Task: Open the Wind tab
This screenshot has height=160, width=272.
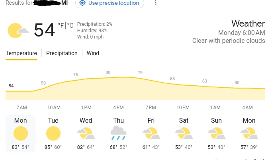Action: (93, 53)
